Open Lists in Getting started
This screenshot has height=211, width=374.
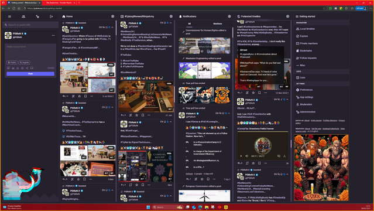tap(300, 78)
